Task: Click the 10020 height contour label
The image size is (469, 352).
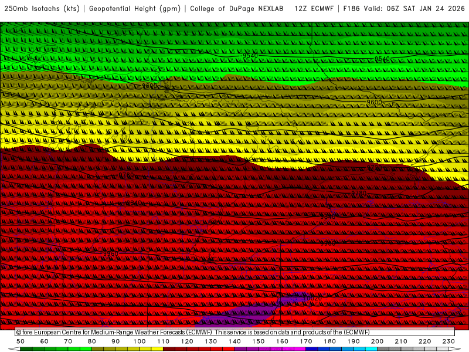Action: 312,298
